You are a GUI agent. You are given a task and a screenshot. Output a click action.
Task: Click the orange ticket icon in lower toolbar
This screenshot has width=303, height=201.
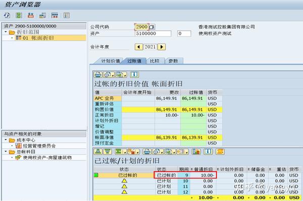[x=220, y=151]
